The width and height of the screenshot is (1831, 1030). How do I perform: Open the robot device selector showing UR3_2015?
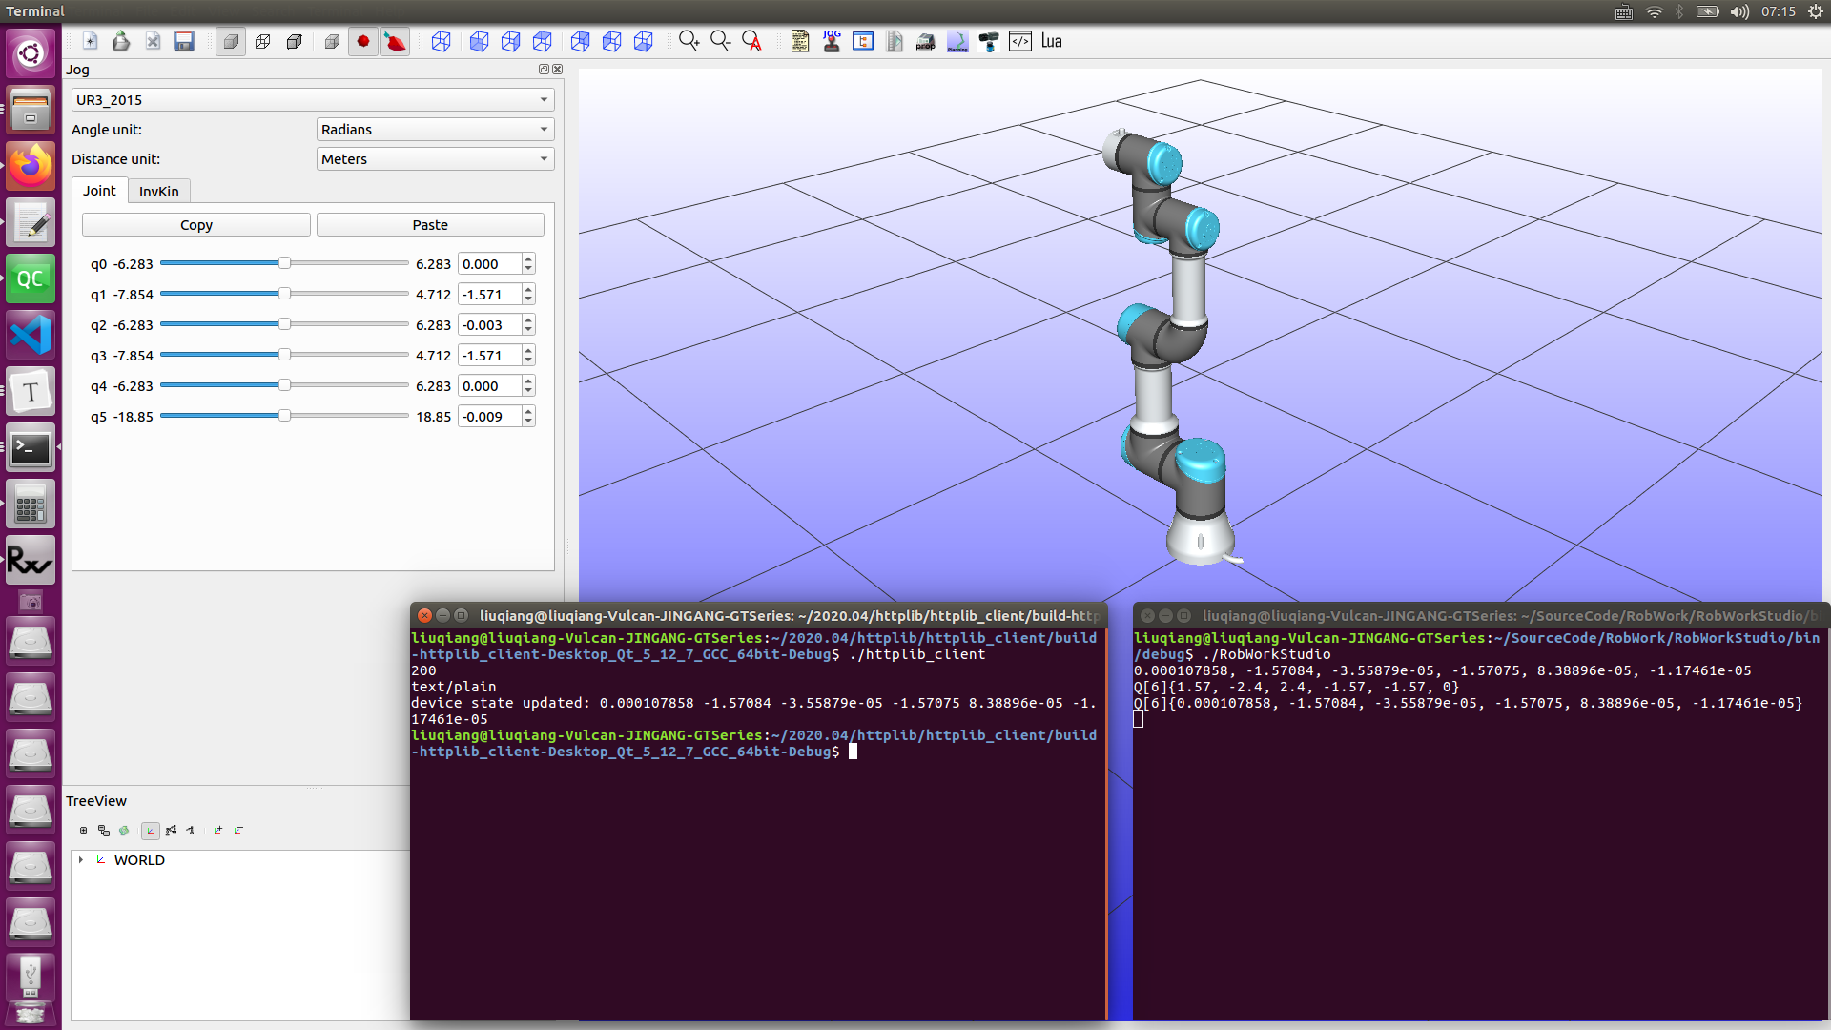coord(312,99)
